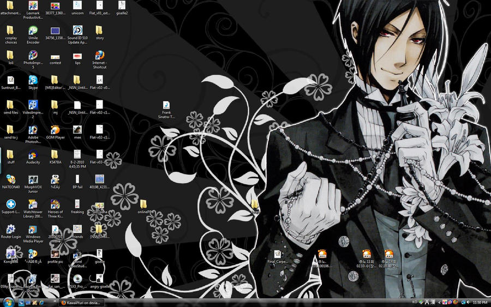The image size is (491, 307).
Task: Open the KS47BA folder
Action: 55,157
